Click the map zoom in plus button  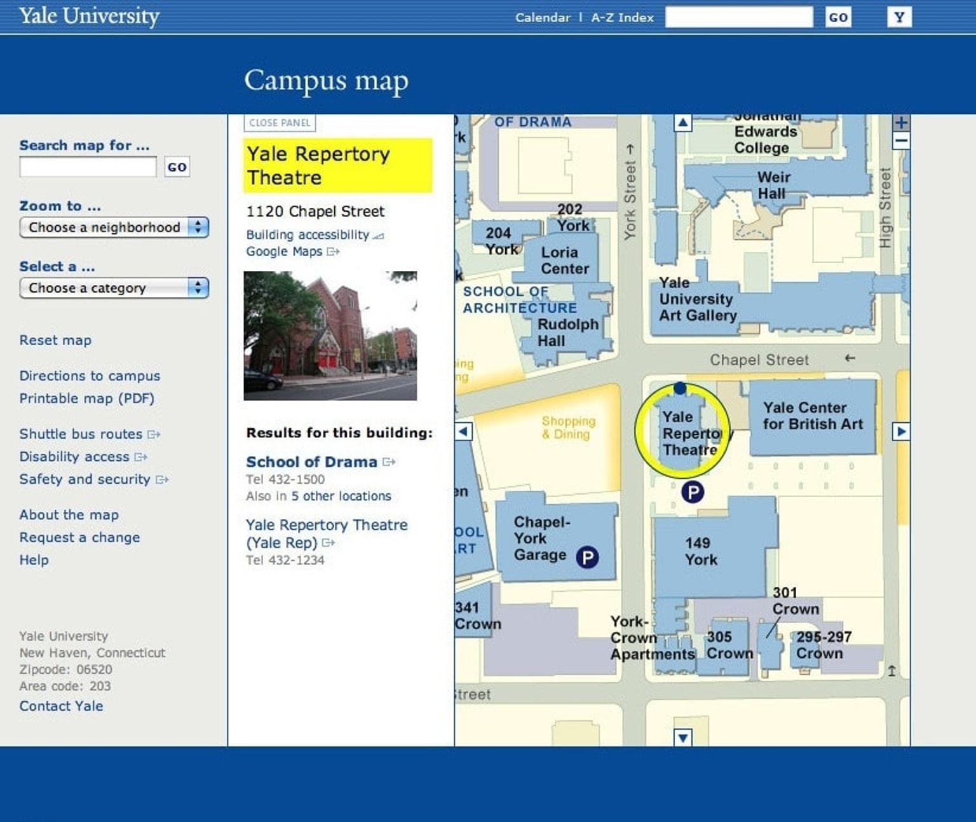click(x=901, y=123)
